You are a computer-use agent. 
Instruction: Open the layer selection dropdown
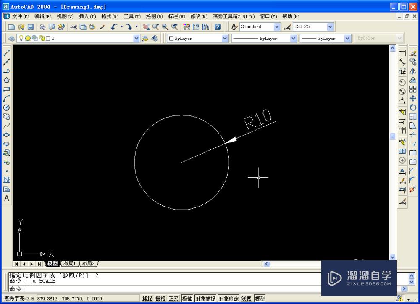coord(136,38)
